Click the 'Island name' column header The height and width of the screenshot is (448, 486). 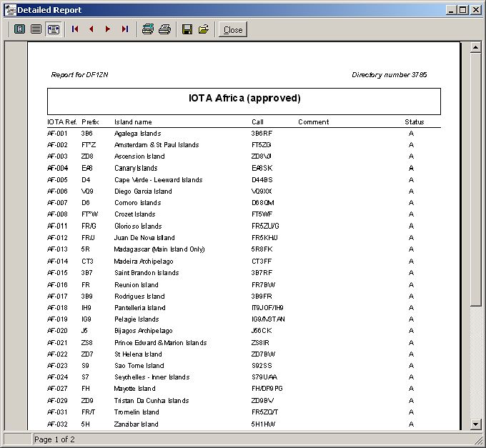click(133, 121)
